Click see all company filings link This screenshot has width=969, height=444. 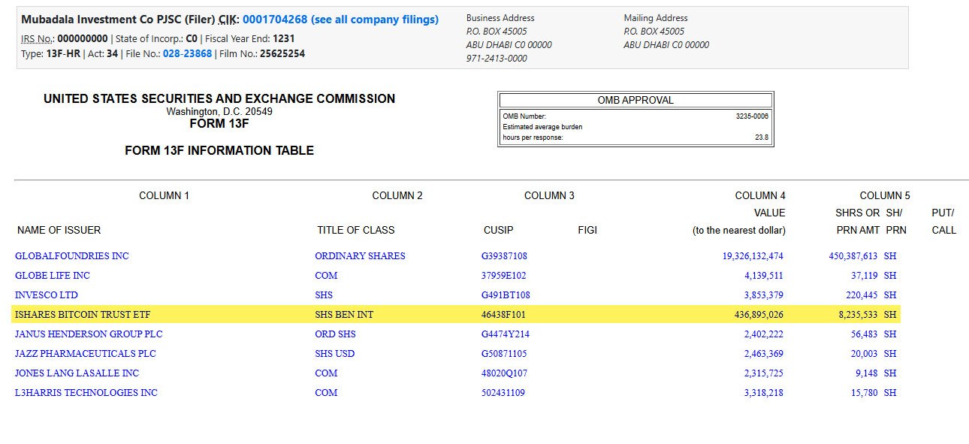[374, 20]
